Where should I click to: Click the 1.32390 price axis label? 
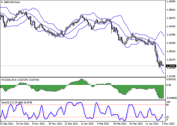click(x=171, y=35)
